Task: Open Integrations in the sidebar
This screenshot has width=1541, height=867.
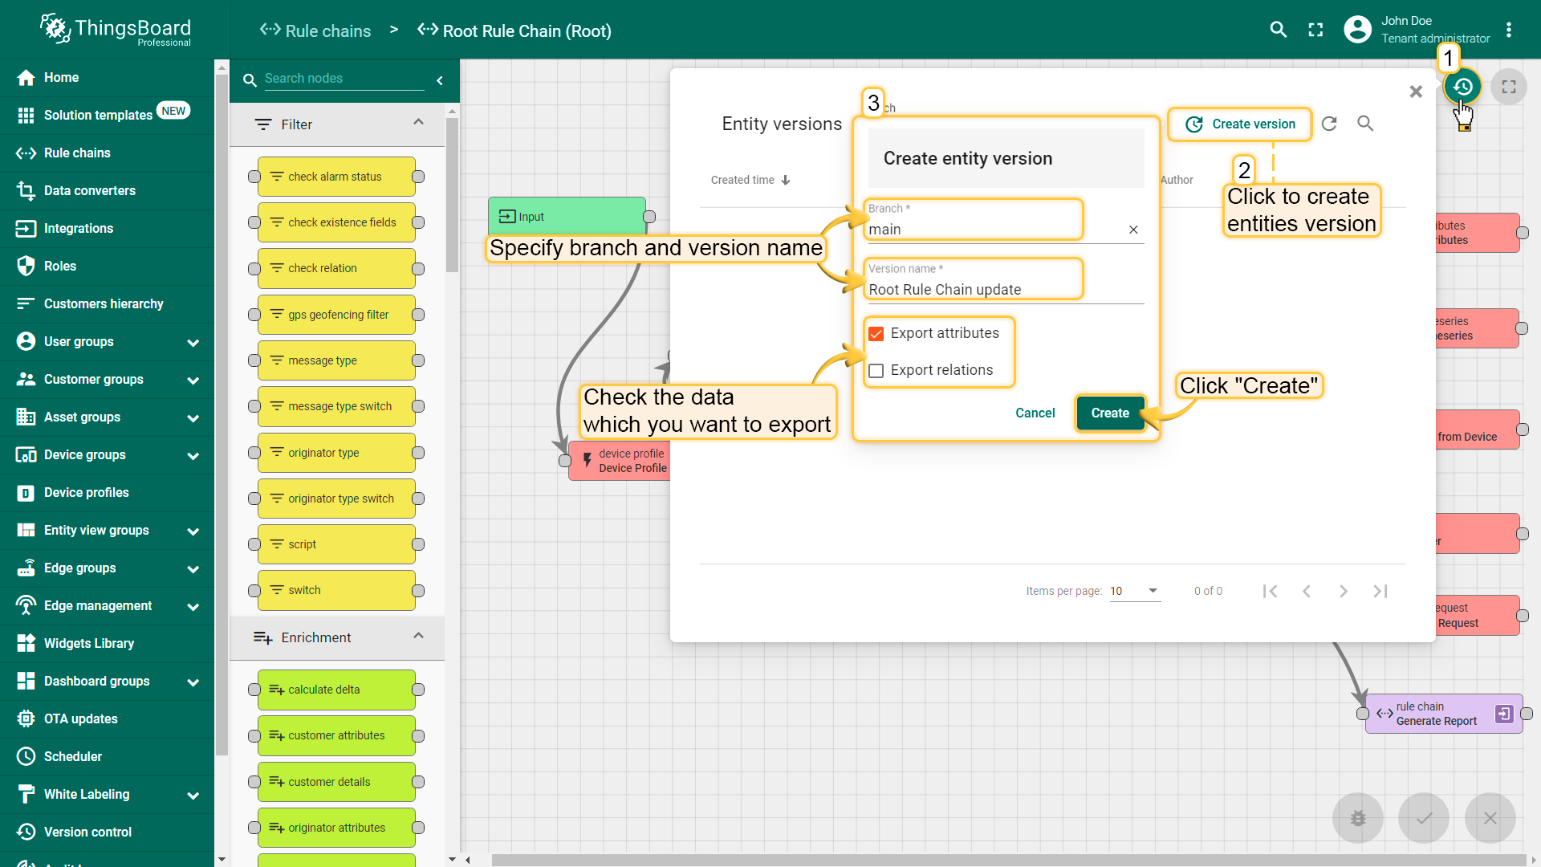Action: (x=108, y=228)
